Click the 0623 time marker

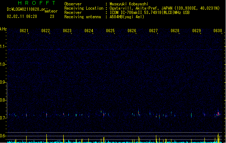click(x=67, y=31)
